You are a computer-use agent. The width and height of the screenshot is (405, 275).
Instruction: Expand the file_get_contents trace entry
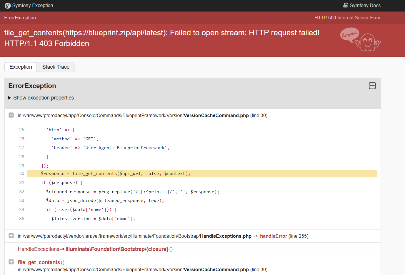(x=11, y=262)
